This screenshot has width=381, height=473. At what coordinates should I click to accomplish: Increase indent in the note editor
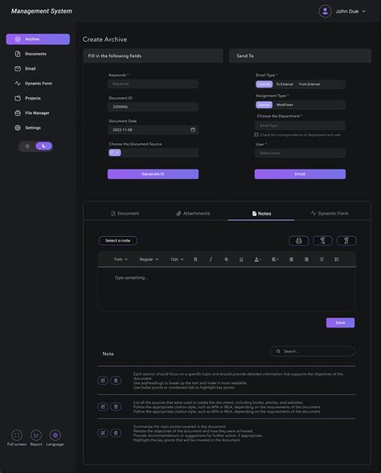click(x=306, y=259)
